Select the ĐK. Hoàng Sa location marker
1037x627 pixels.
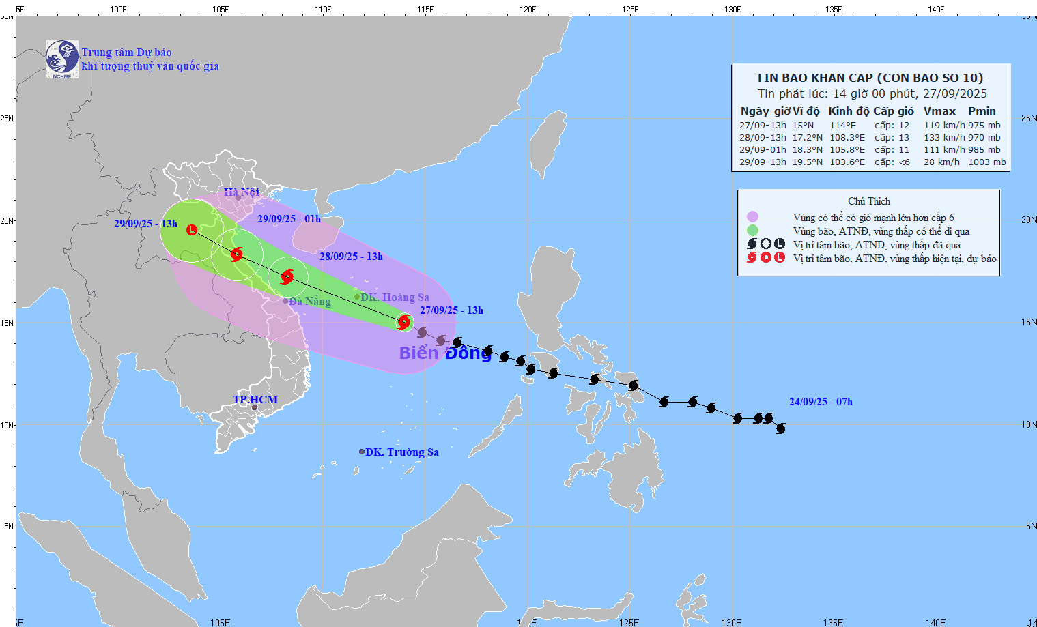click(356, 296)
